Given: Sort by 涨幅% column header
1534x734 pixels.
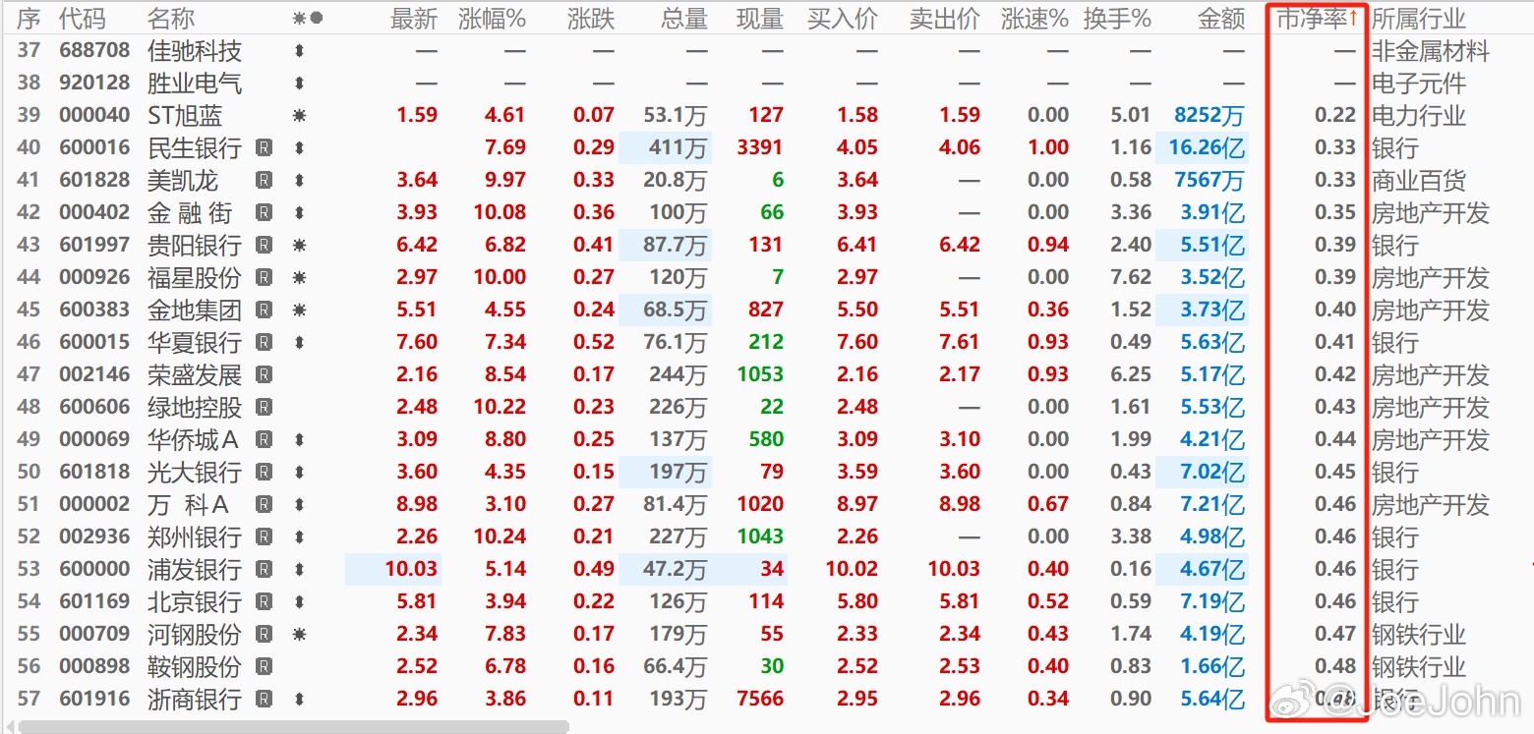Looking at the screenshot, I should coord(493,19).
